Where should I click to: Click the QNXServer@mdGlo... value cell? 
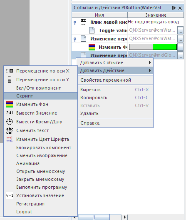point(152,55)
